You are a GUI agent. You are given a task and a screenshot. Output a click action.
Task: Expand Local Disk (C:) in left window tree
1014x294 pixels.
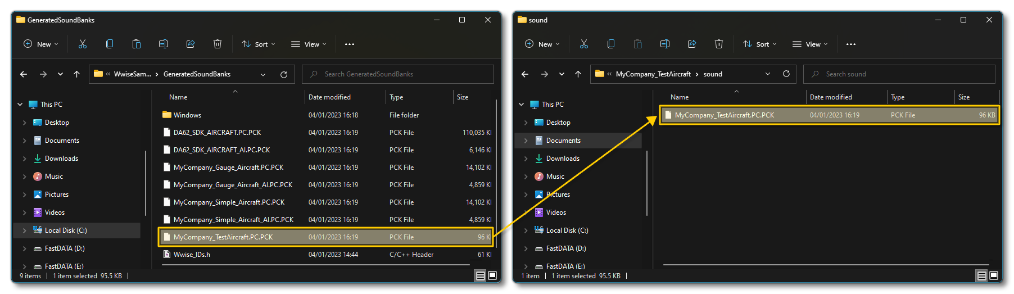click(x=24, y=230)
